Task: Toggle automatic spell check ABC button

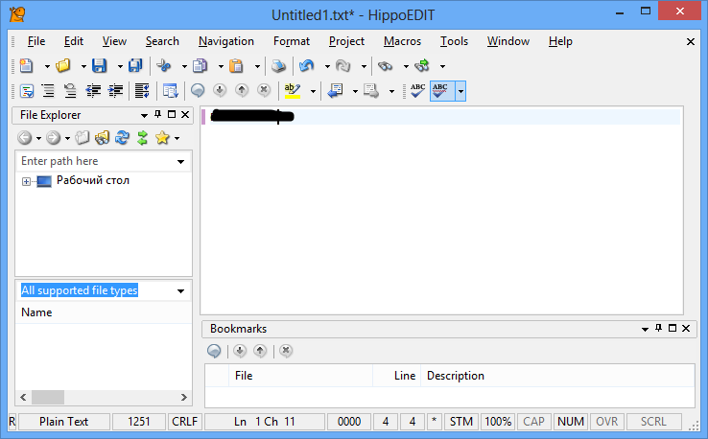Action: click(x=442, y=91)
